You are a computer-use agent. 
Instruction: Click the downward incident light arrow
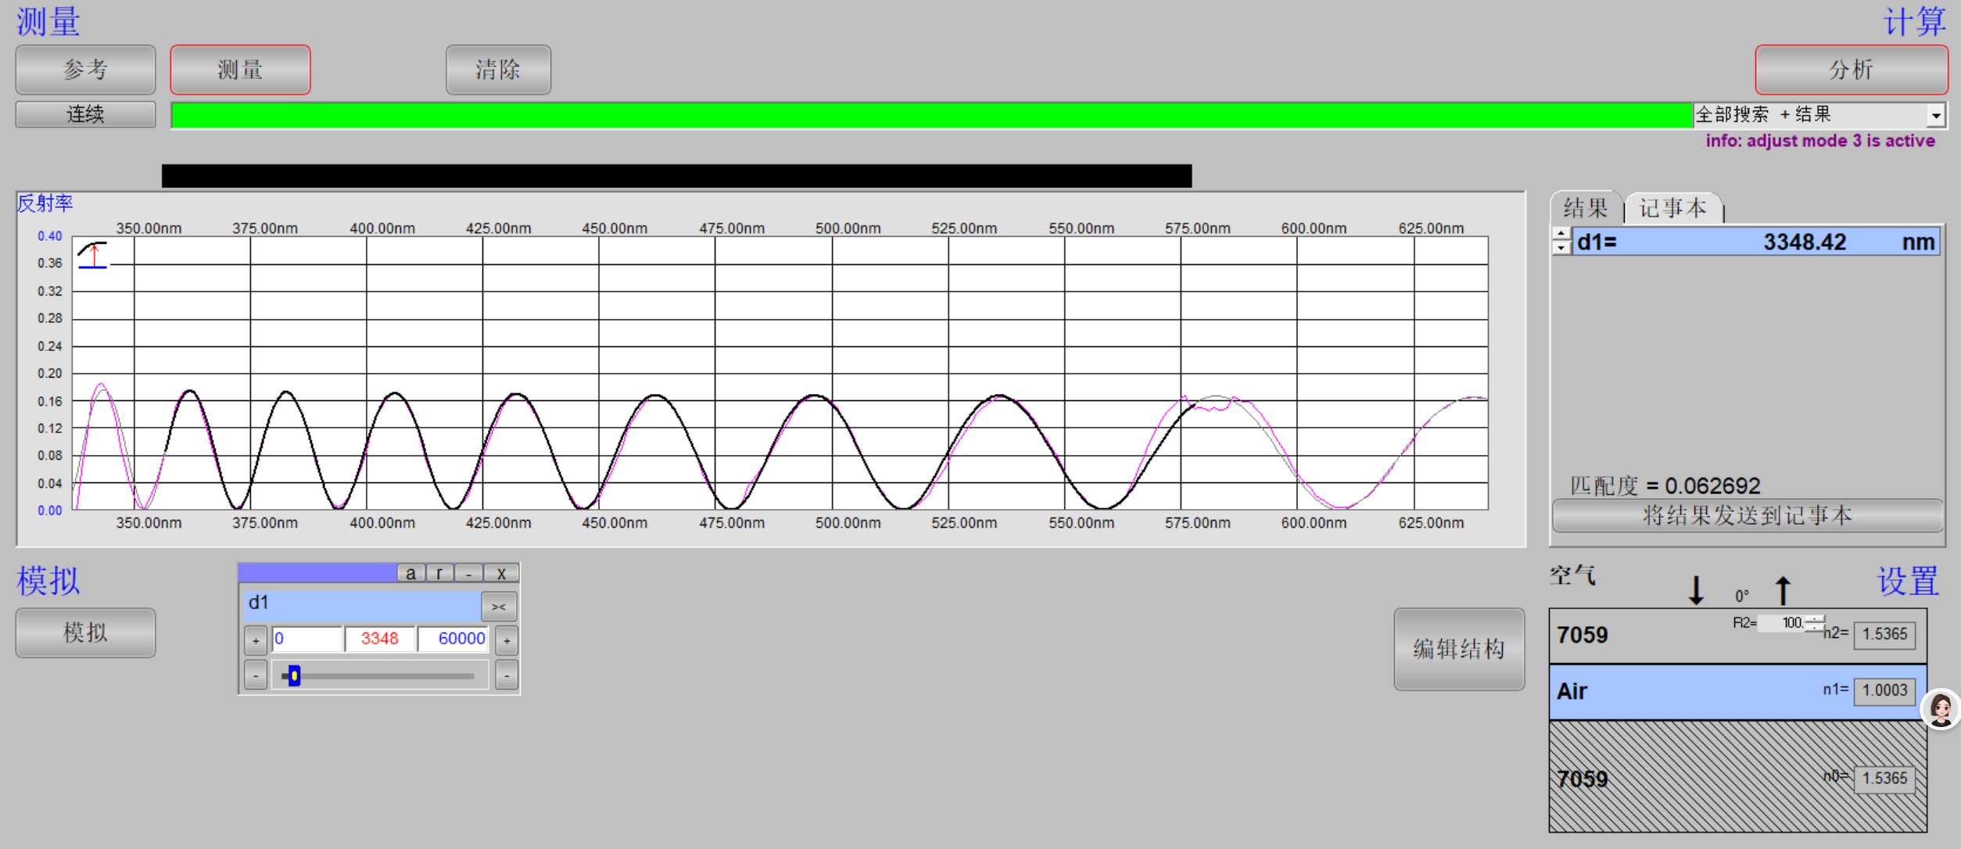(x=1696, y=591)
